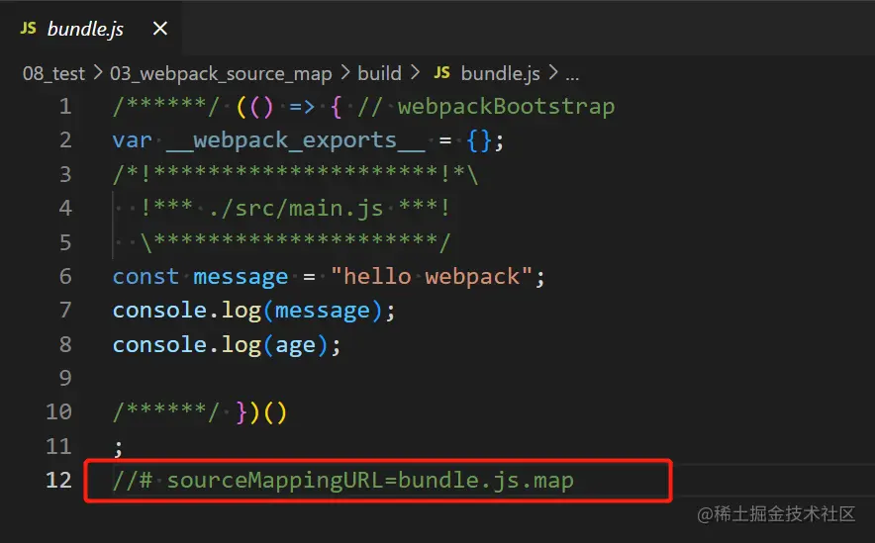The width and height of the screenshot is (875, 543).
Task: Click the {} object literal on line 2
Action: 479,140
